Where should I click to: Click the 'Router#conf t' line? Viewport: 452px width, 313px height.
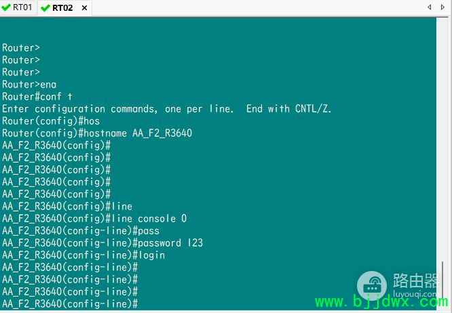[37, 96]
